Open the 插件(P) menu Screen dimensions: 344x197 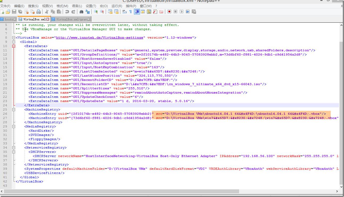(131, 6)
